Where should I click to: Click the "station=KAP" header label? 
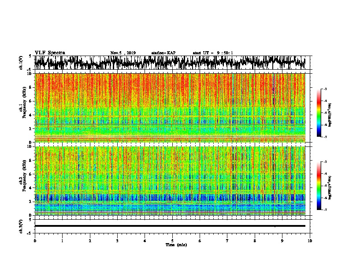(163, 53)
